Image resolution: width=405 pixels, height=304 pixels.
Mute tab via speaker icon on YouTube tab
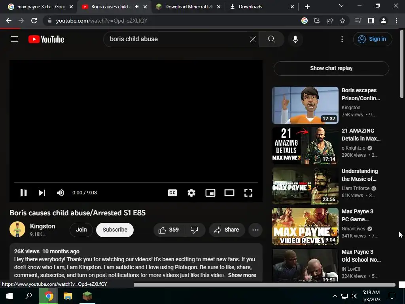tap(136, 7)
